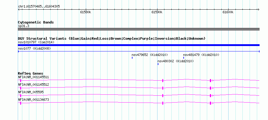Click the 61590k ruler tick label
The height and width of the screenshot is (120, 268).
pyautogui.click(x=157, y=12)
